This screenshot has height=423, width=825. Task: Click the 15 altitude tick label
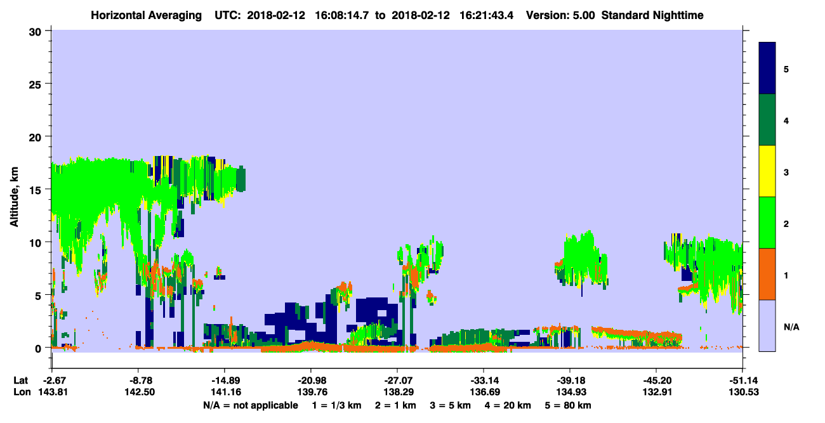tap(37, 190)
